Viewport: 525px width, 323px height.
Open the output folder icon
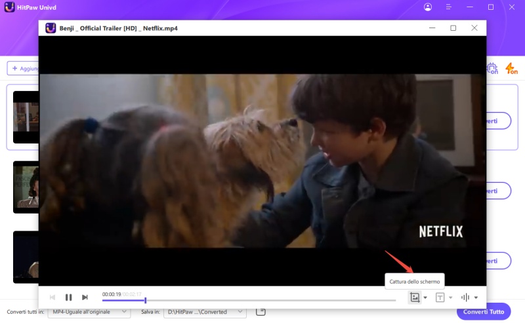coord(261,312)
